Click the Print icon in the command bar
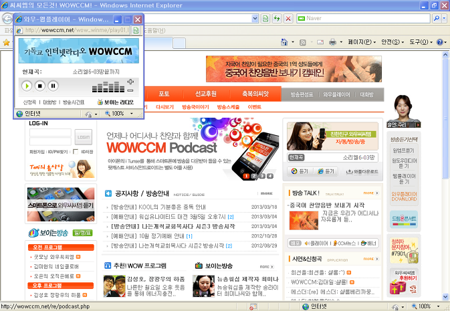450x311 pixels. [332, 42]
